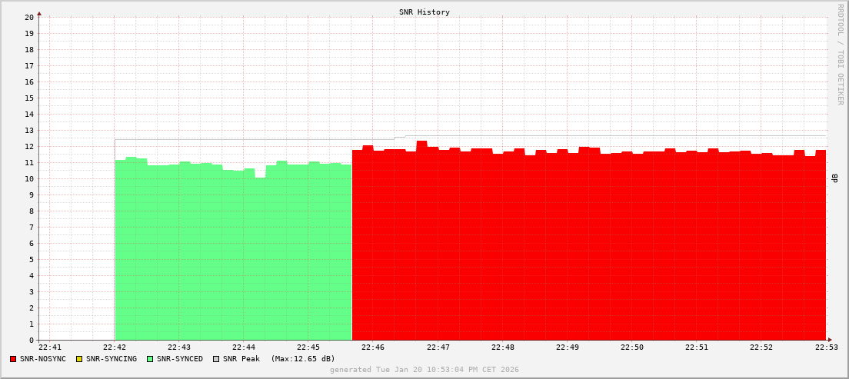This screenshot has width=849, height=379.
Task: Click the SNR History chart title
Action: [x=424, y=12]
